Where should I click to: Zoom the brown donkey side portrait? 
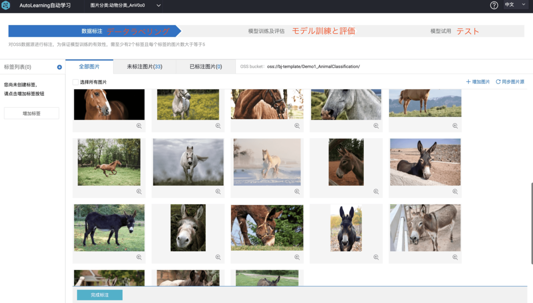coord(376,191)
